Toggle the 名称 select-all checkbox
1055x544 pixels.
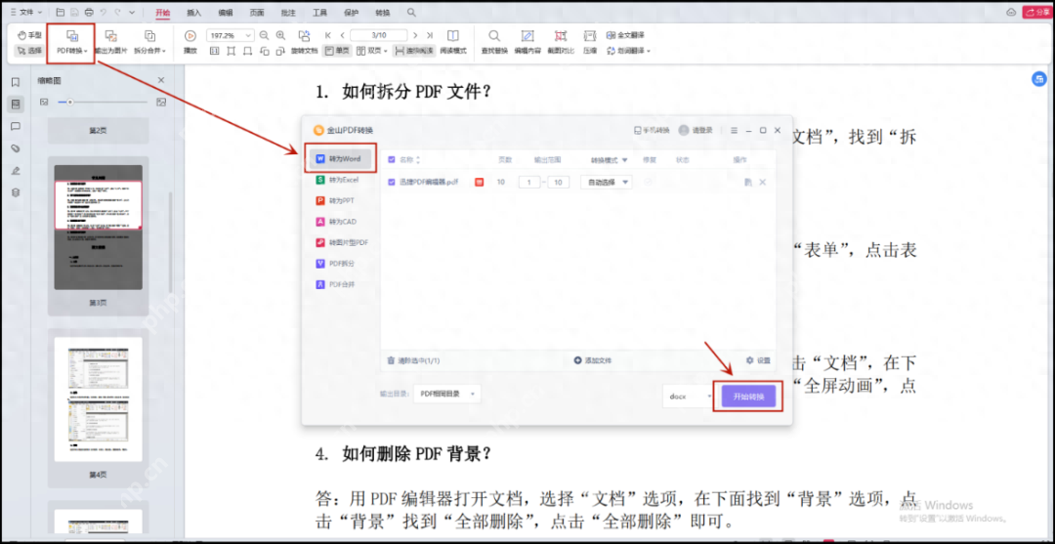coord(392,160)
